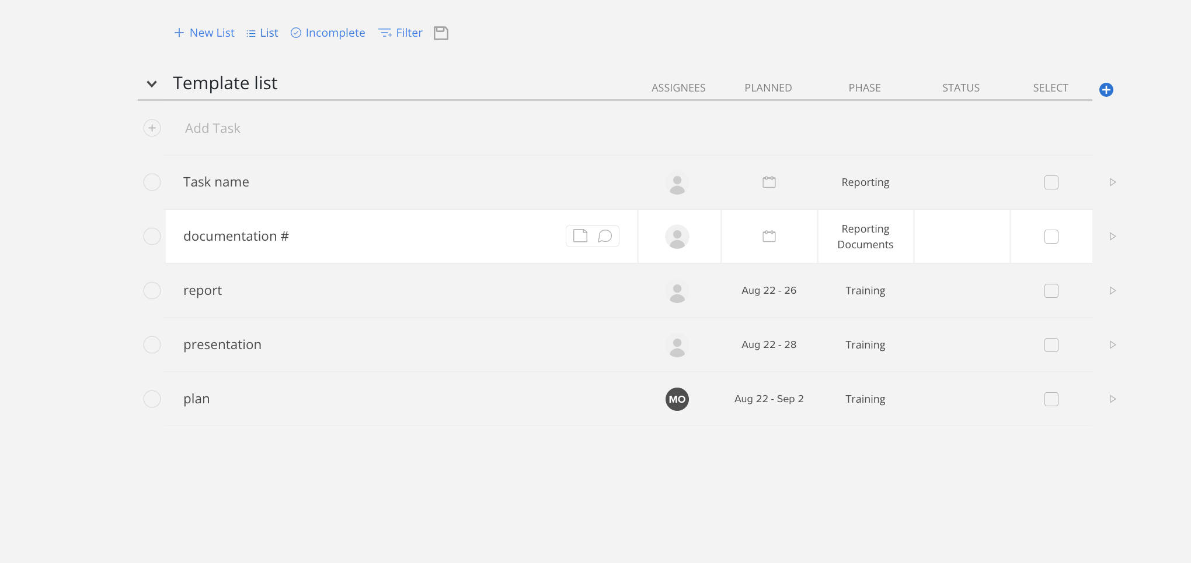Create a New List
Viewport: 1191px width, 563px height.
[x=204, y=33]
